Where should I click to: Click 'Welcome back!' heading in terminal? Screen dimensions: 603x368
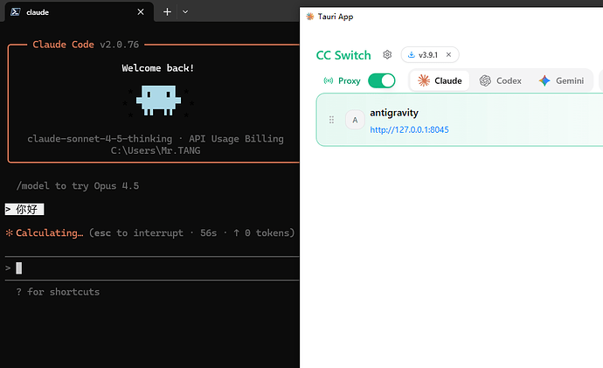pos(158,68)
